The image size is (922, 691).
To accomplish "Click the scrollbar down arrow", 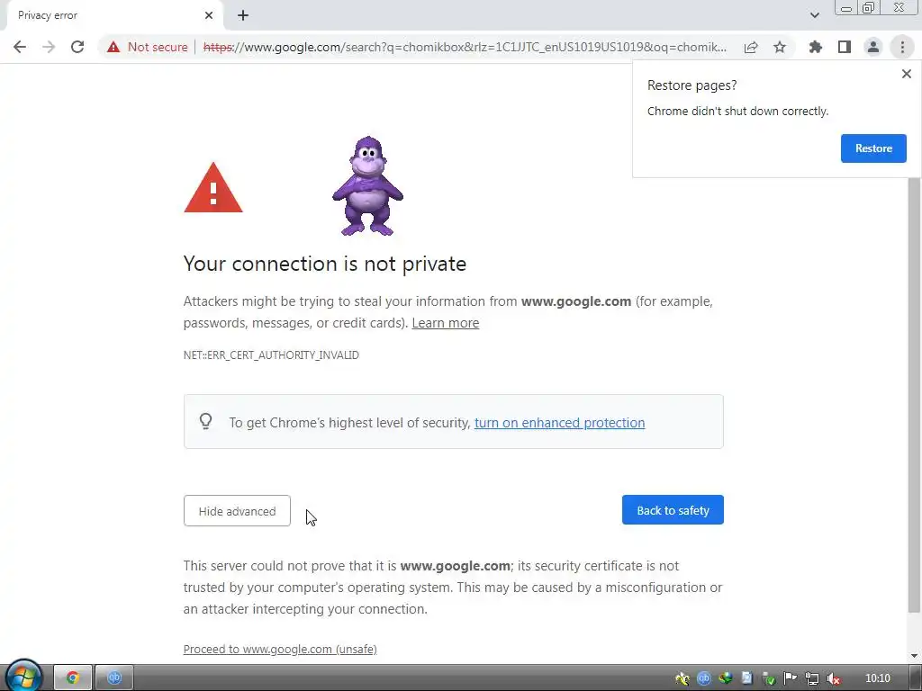I will click(914, 656).
